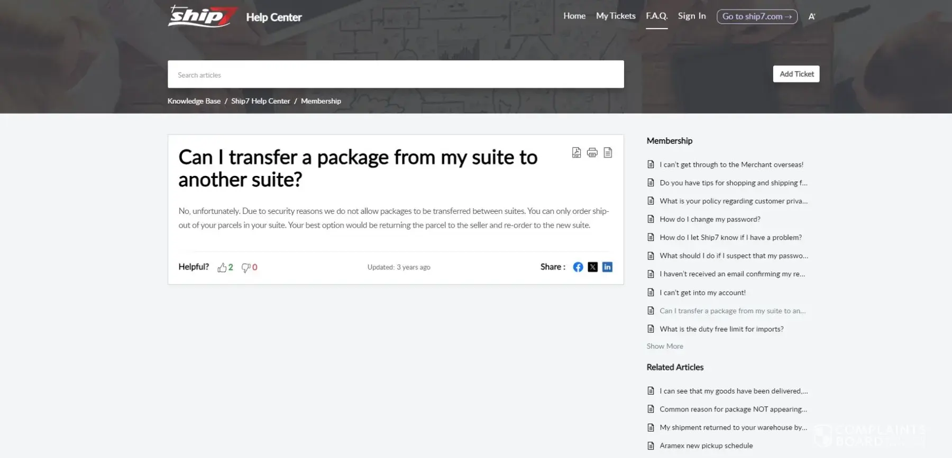The image size is (952, 458).
Task: Open the Knowledge Base breadcrumb
Action: pos(194,101)
